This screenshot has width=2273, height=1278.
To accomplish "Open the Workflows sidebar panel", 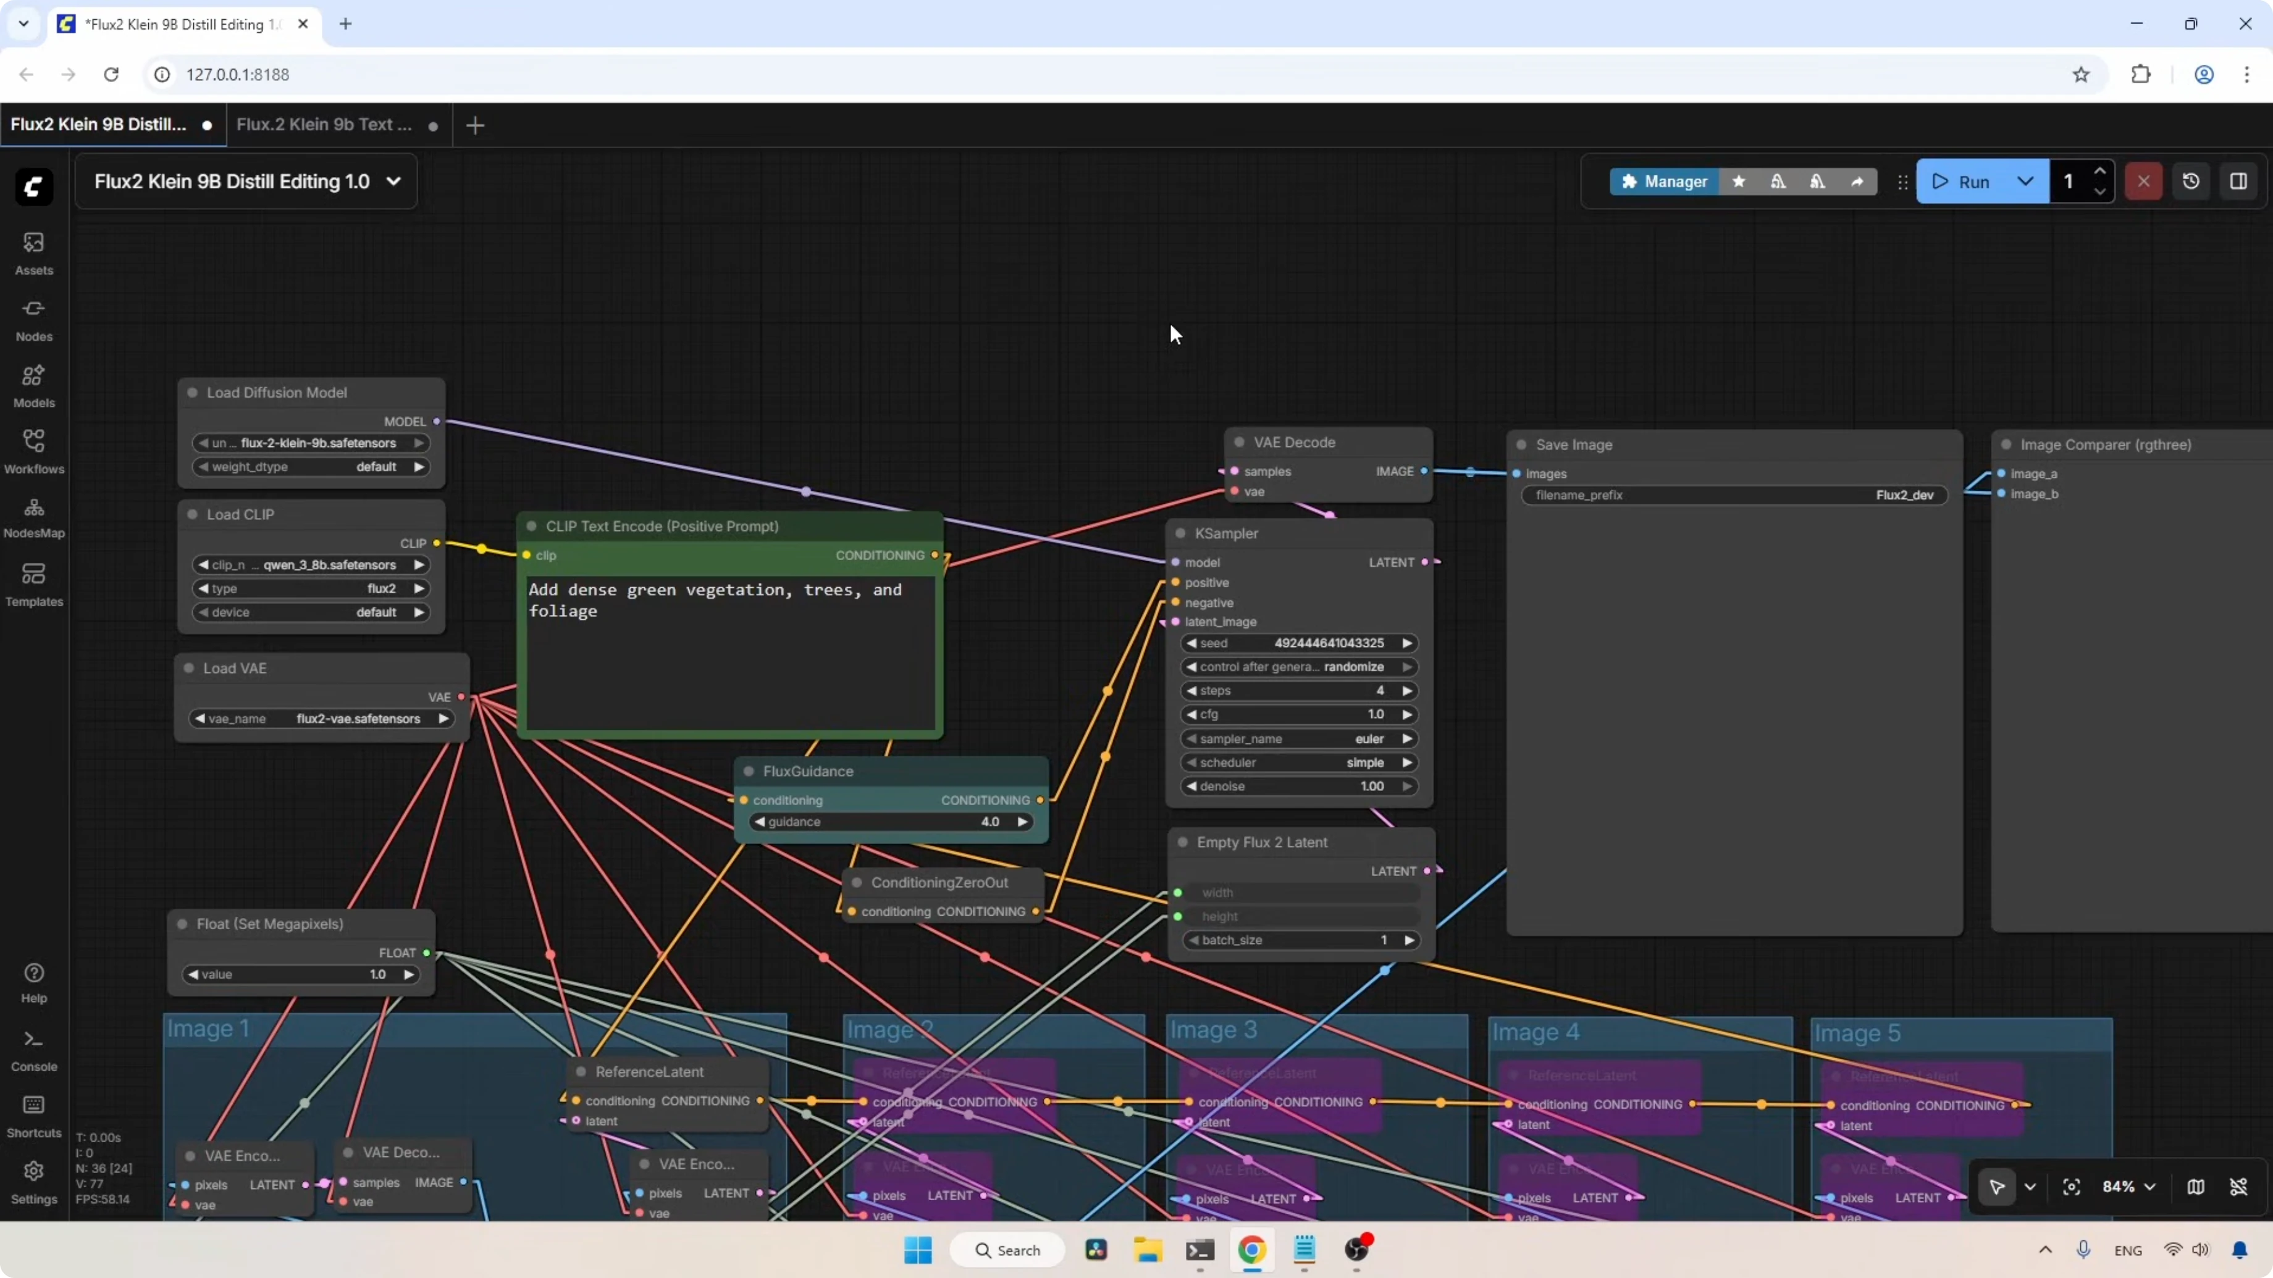I will tap(33, 451).
